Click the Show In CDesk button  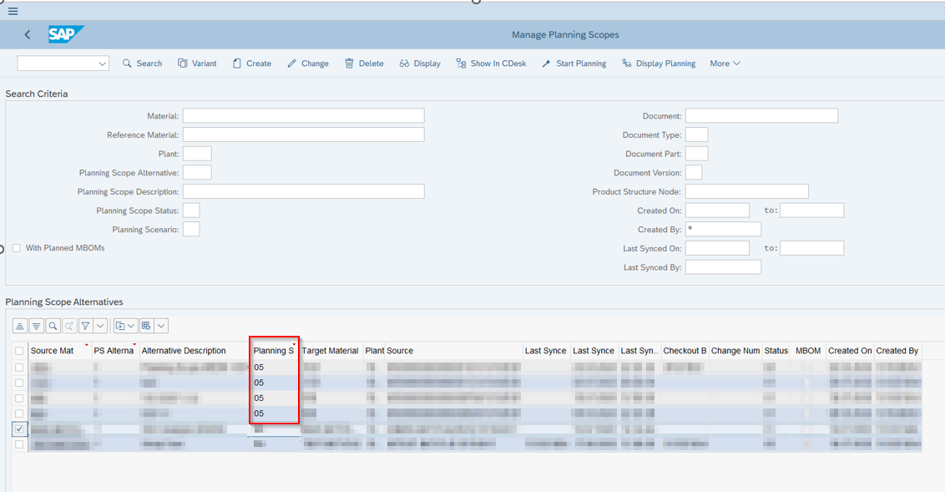(x=491, y=63)
